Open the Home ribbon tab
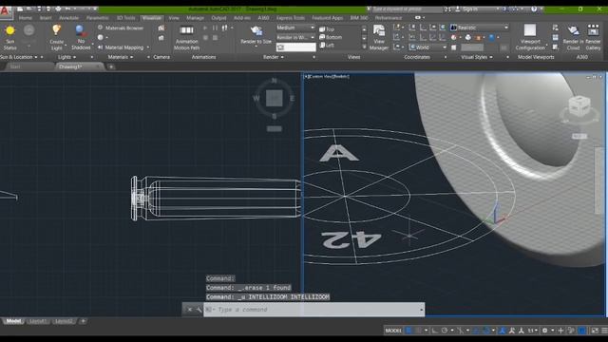608x342 pixels. [26, 18]
